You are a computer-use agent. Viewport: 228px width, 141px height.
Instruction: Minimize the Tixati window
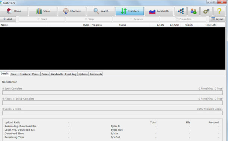point(209,2)
